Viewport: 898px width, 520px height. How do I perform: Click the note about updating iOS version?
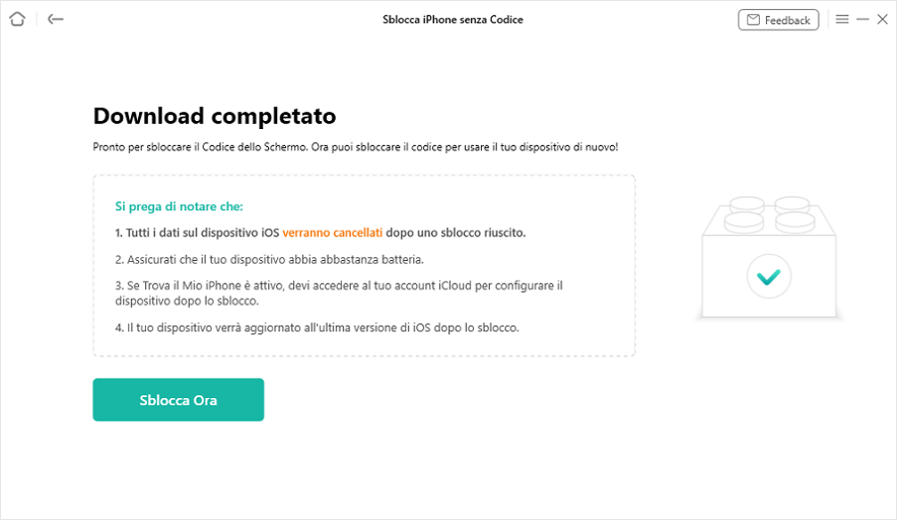pos(316,327)
